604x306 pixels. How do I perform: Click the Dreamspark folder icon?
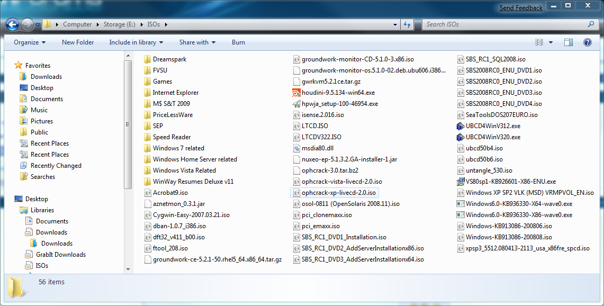(147, 59)
